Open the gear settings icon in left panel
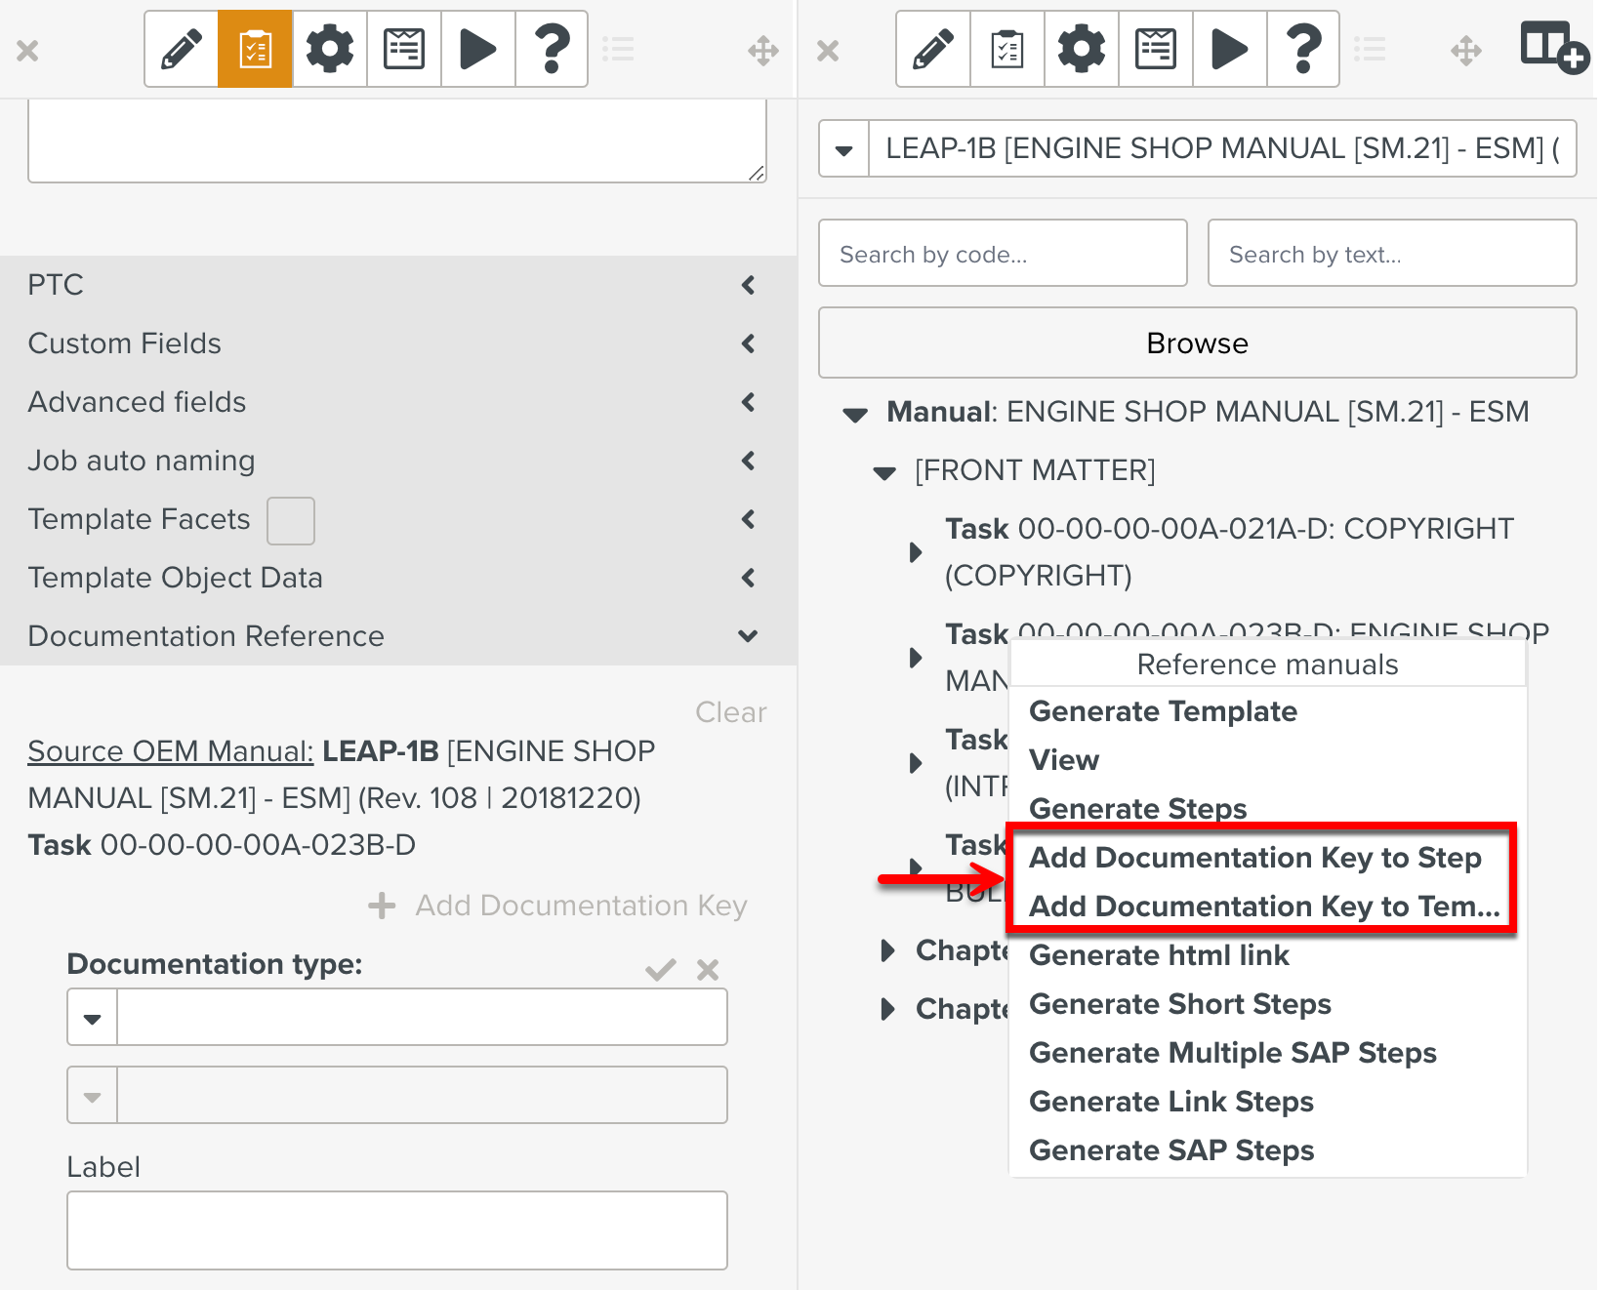This screenshot has height=1290, width=1601. click(x=330, y=49)
